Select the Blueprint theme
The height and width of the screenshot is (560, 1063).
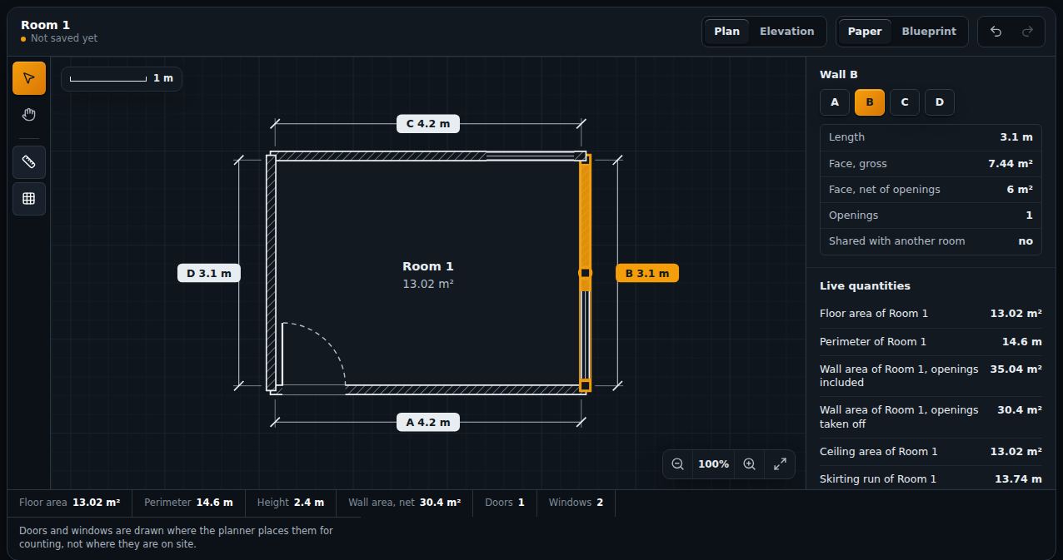[x=929, y=32]
